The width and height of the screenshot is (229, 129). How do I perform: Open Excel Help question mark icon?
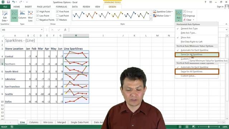point(205,2)
